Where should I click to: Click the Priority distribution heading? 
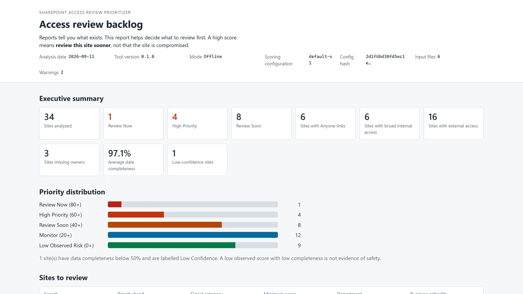(72, 192)
